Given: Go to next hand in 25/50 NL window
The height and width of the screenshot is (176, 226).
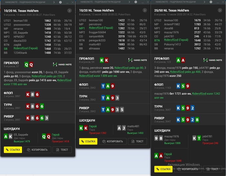Looking at the screenshot, I should (220, 10).
